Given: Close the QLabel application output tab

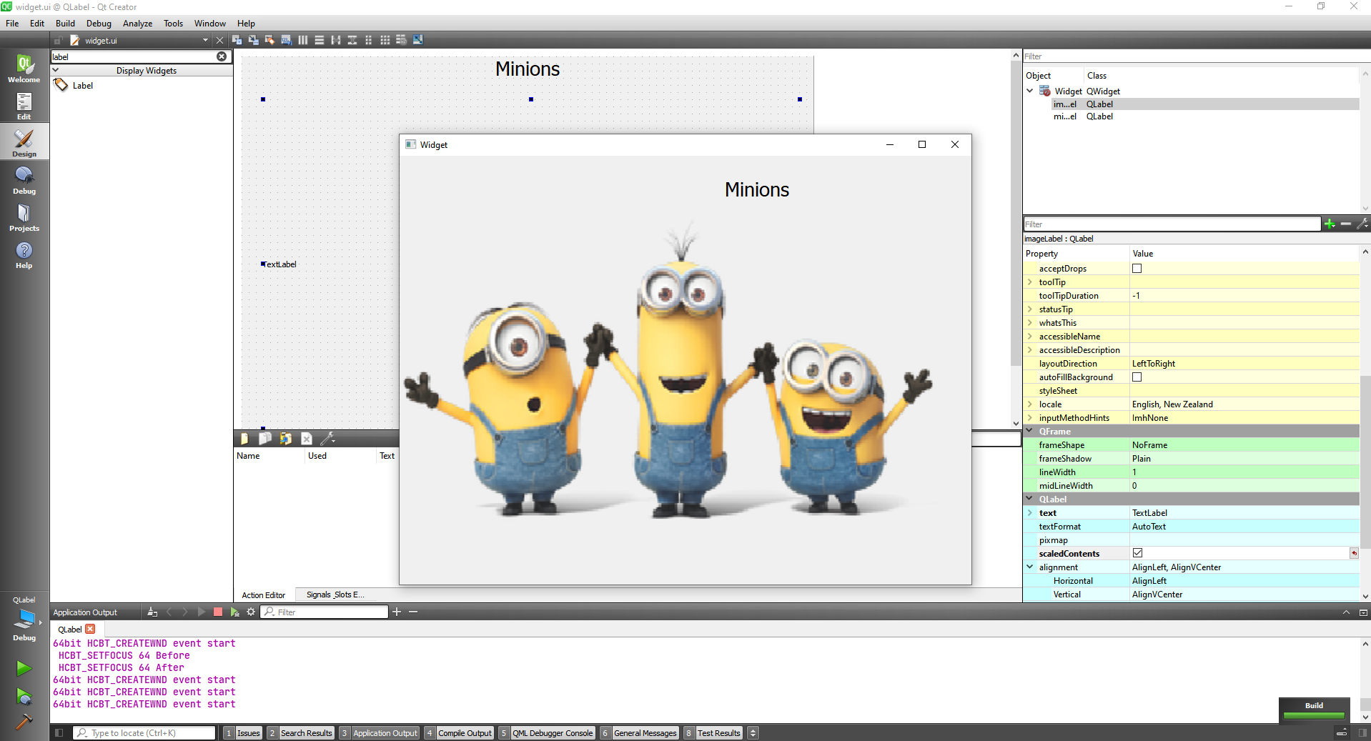Looking at the screenshot, I should [x=90, y=629].
